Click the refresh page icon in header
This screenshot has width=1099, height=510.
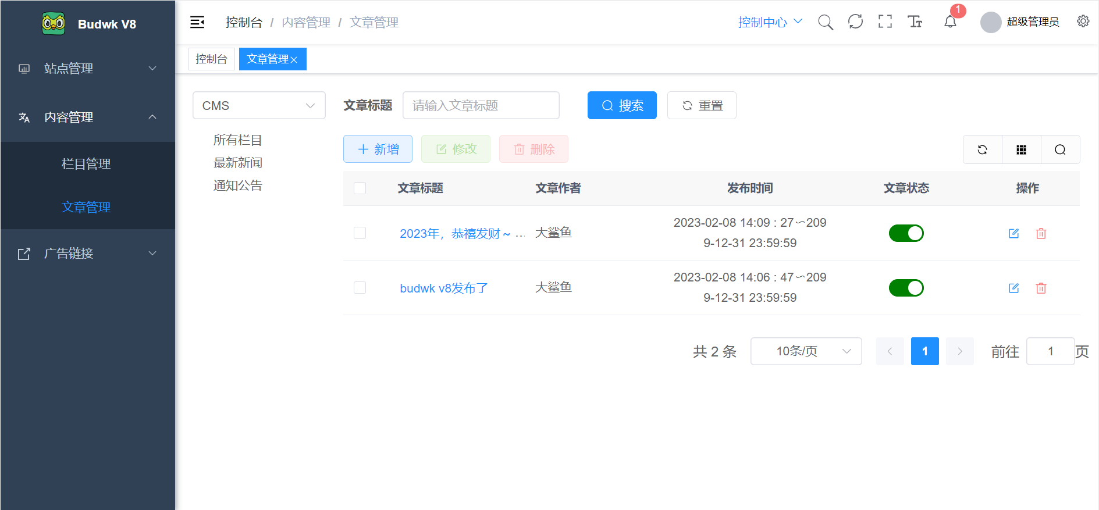(x=855, y=22)
